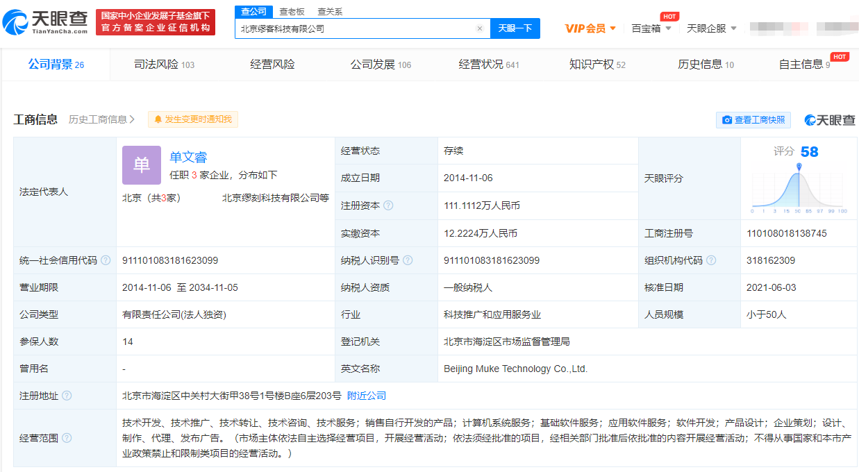Open the 公司背景 tab
The image size is (859, 472).
56,65
